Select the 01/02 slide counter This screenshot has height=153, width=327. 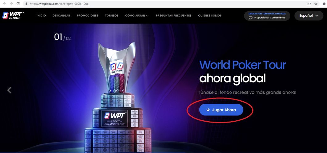[x=62, y=37]
